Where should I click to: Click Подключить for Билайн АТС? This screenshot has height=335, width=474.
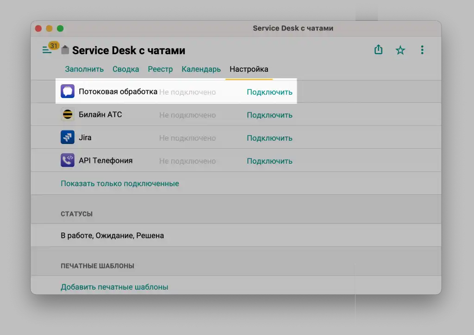[270, 115]
